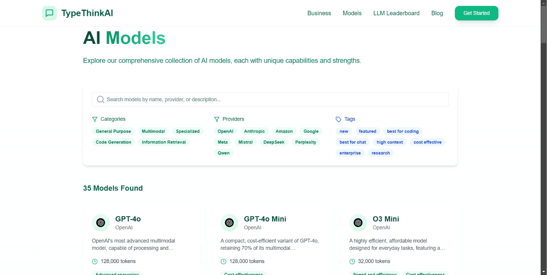The width and height of the screenshot is (547, 275).
Task: Click the funnel icon beside Providers
Action: [217, 119]
